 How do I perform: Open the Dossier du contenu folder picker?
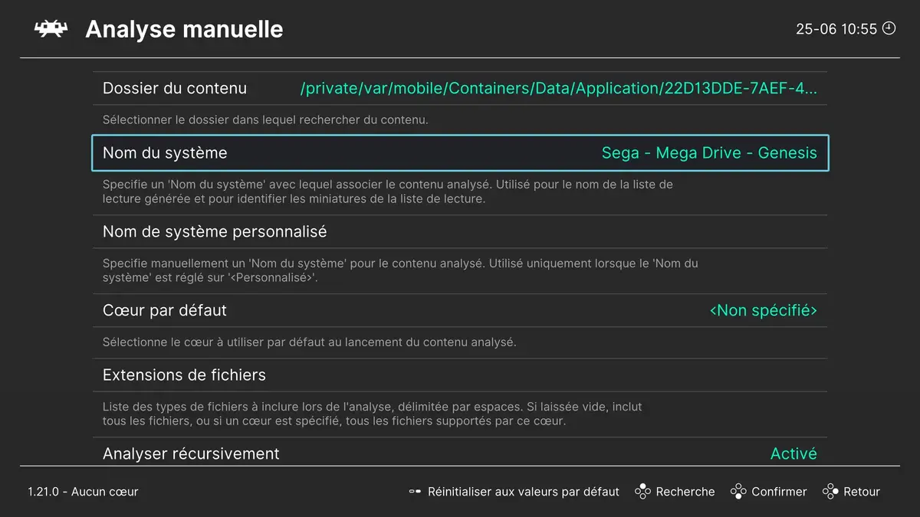[460, 87]
